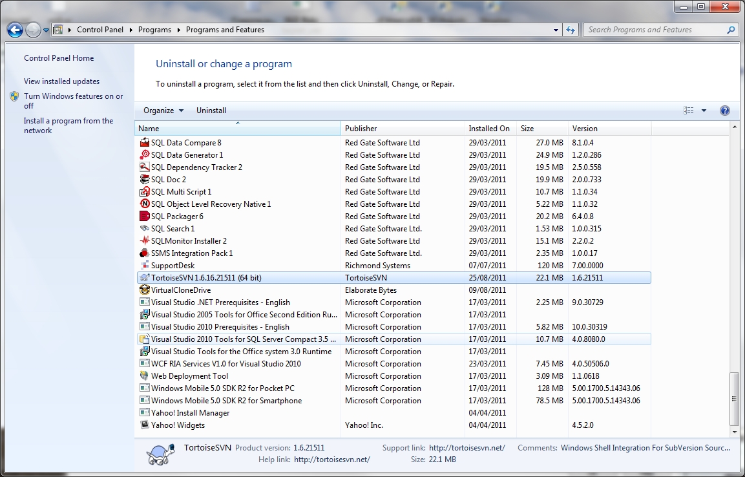This screenshot has height=477, width=745.
Task: Click the SQL Dependency Tracker 2 icon
Action: tap(145, 167)
